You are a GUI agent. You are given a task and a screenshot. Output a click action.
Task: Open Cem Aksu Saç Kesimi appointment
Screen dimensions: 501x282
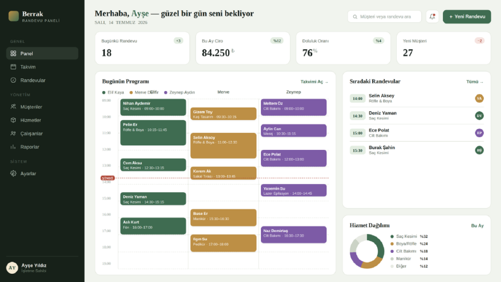tap(153, 165)
